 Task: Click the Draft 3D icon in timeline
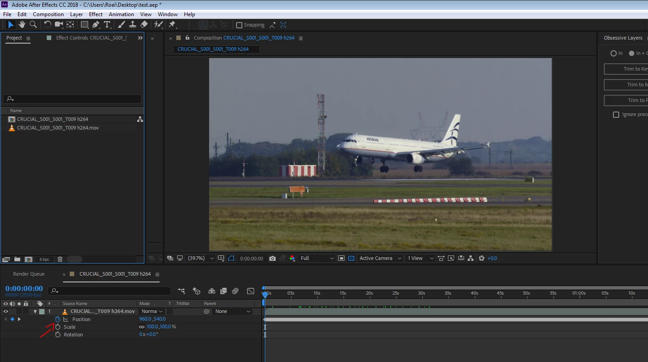coord(197,291)
